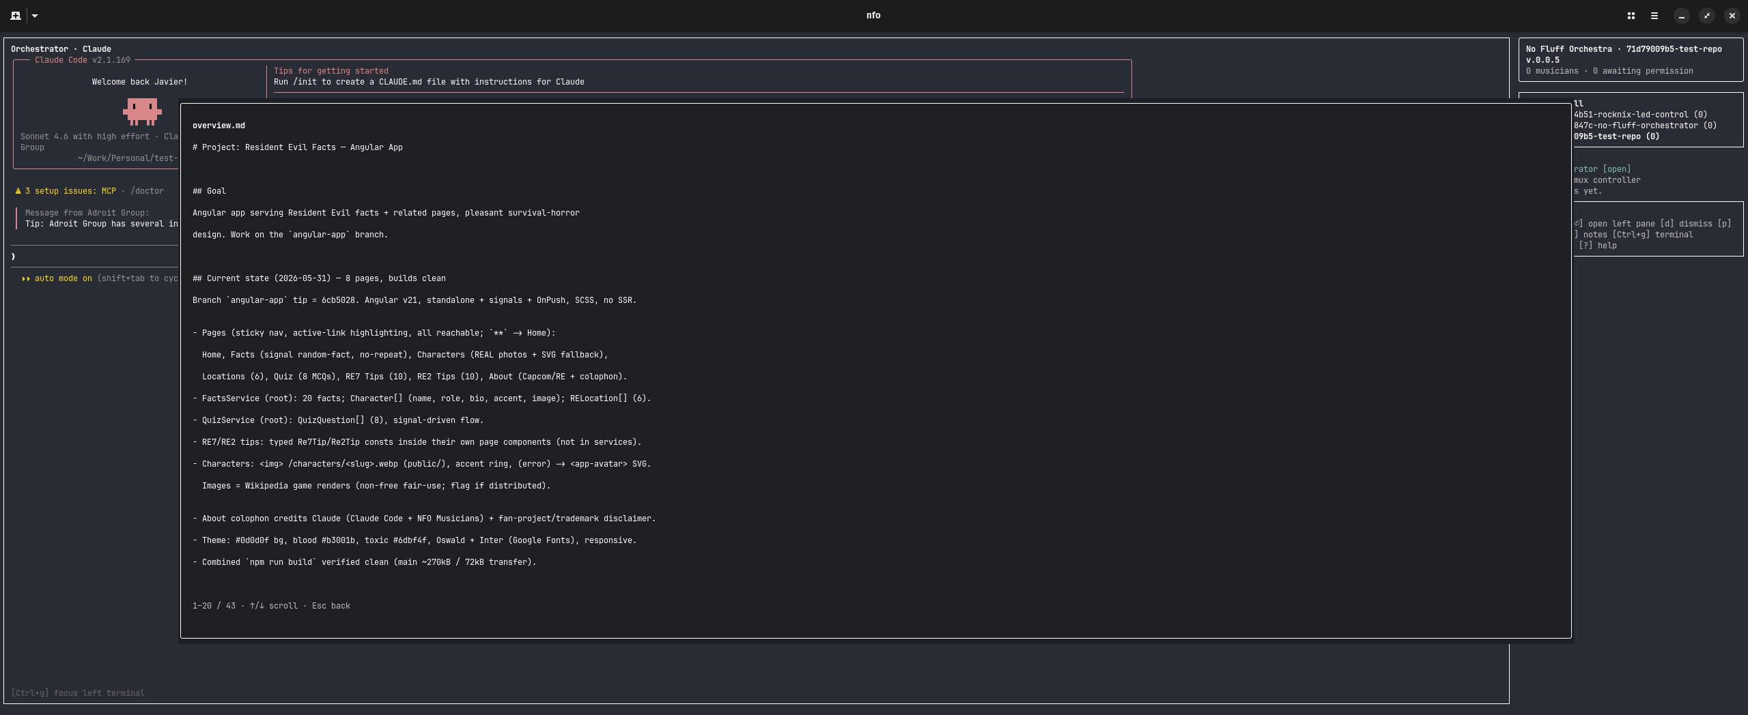Select 09b5-test-repo (0) session row
The width and height of the screenshot is (1748, 715).
[x=1616, y=136]
